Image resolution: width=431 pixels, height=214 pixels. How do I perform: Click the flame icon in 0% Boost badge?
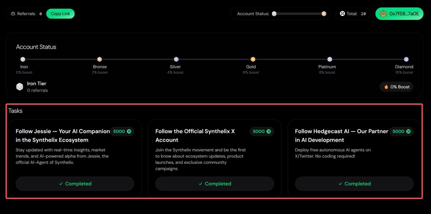coord(386,87)
